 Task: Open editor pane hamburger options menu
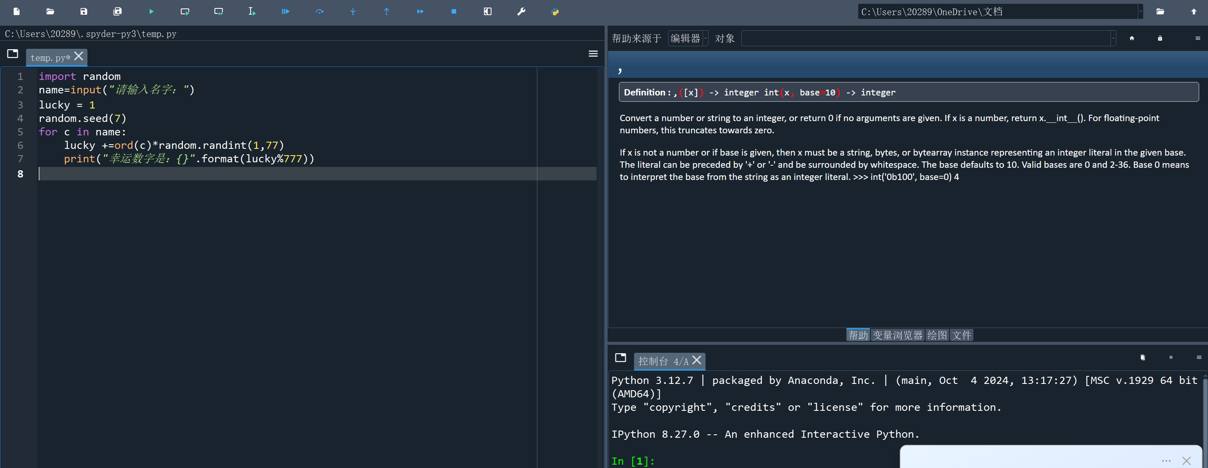[593, 53]
